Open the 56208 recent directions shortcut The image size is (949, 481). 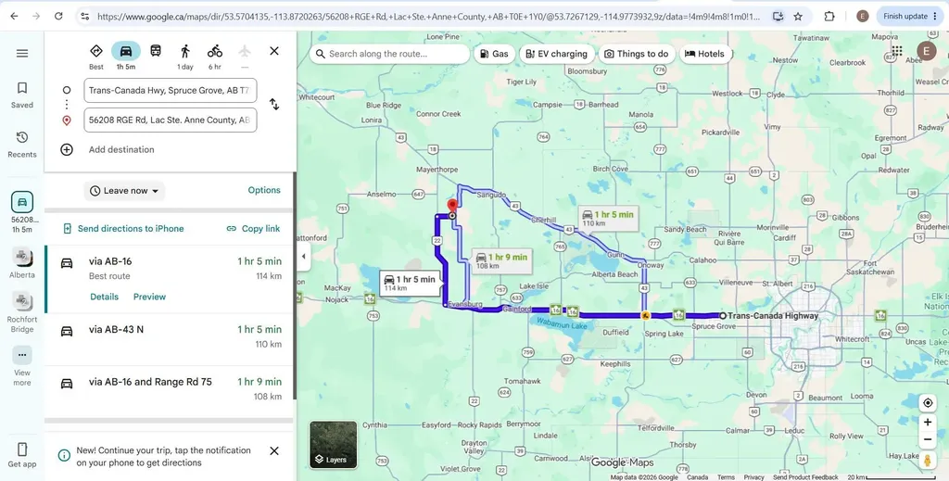pyautogui.click(x=22, y=212)
